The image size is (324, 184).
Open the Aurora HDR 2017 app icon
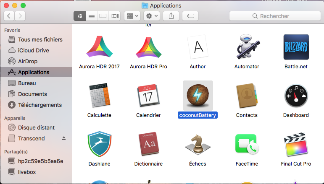(x=100, y=47)
